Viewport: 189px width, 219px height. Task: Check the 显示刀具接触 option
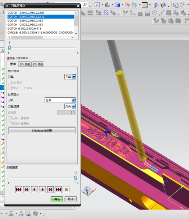click(10, 123)
